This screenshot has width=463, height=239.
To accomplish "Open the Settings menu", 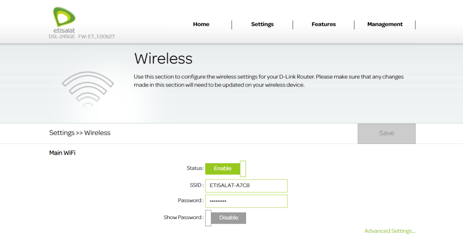I will pos(262,24).
